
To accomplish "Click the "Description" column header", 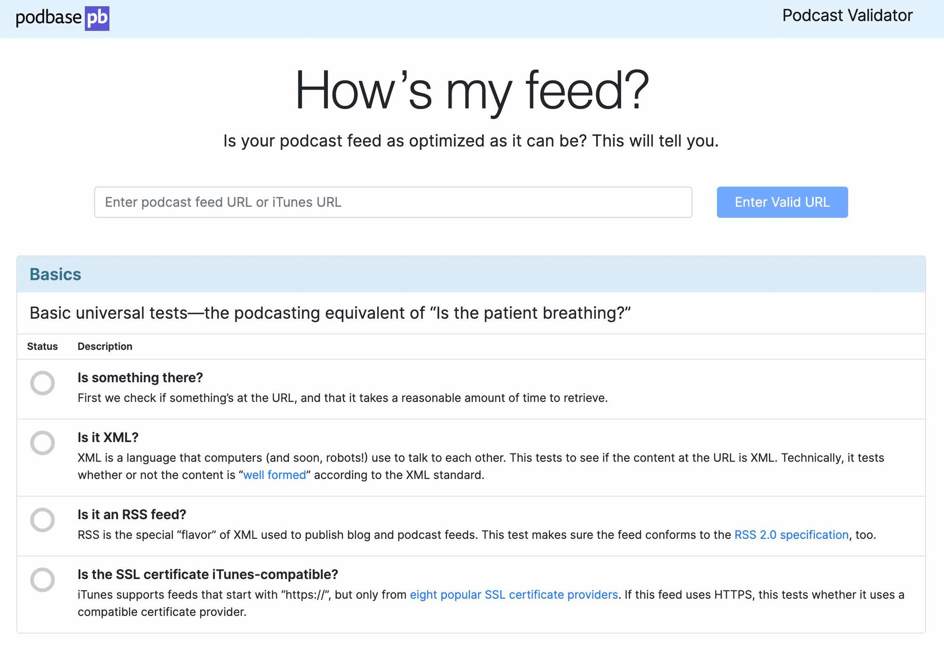I will click(x=105, y=346).
